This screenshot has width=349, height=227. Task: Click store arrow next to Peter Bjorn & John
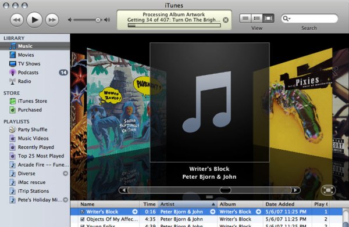point(212,212)
